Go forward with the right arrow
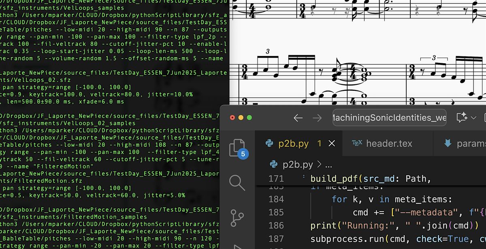Viewport: 486px width, 249px height. 317,118
